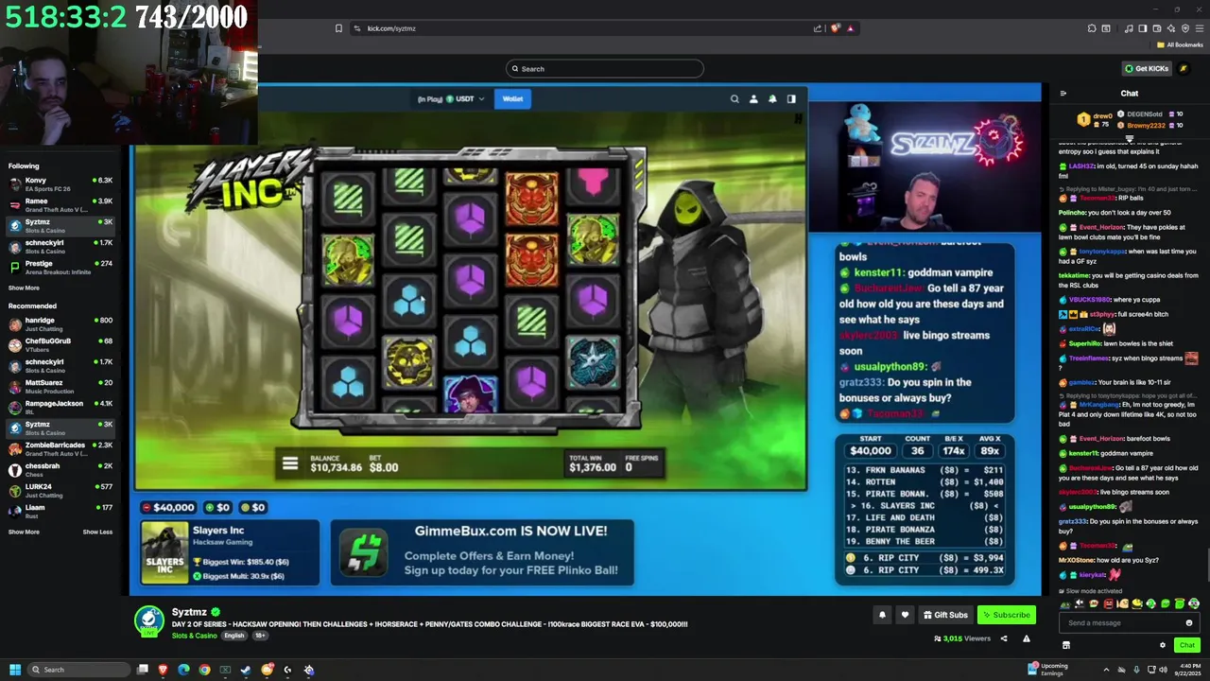Collapse Recommended list with Show Less
Screen dimensions: 1210x681
coord(97,532)
